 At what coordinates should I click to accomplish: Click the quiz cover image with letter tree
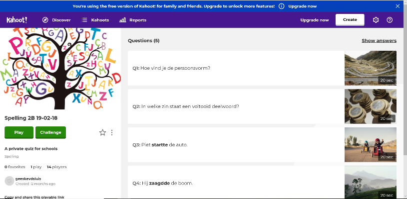[x=60, y=69]
